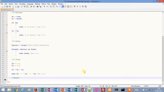This screenshot has height=92, width=164.
Task: Click the bookmark marker on line 51
Action: [x=5, y=80]
